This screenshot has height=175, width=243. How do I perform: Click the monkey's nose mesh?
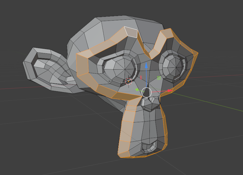(151, 103)
